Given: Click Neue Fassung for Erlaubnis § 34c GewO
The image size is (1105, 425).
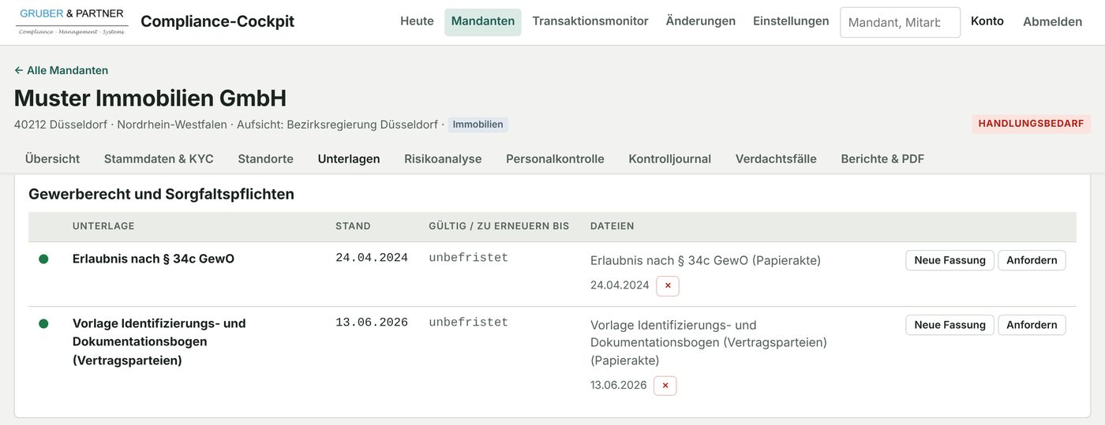Looking at the screenshot, I should [x=950, y=260].
